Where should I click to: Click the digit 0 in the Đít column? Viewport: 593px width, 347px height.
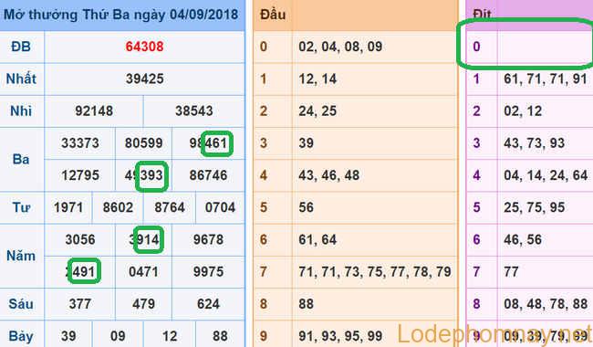click(x=476, y=47)
